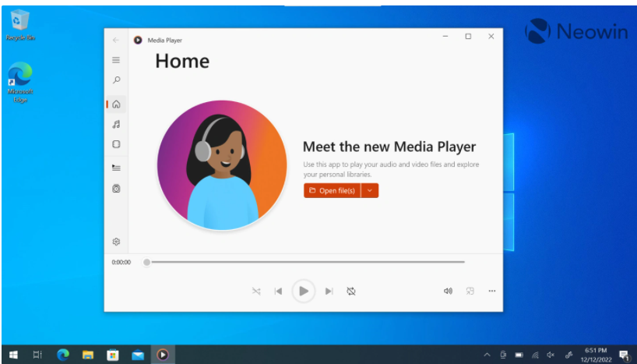This screenshot has height=364, width=637.
Task: Click the middle of the playback progress bar
Action: (x=305, y=262)
